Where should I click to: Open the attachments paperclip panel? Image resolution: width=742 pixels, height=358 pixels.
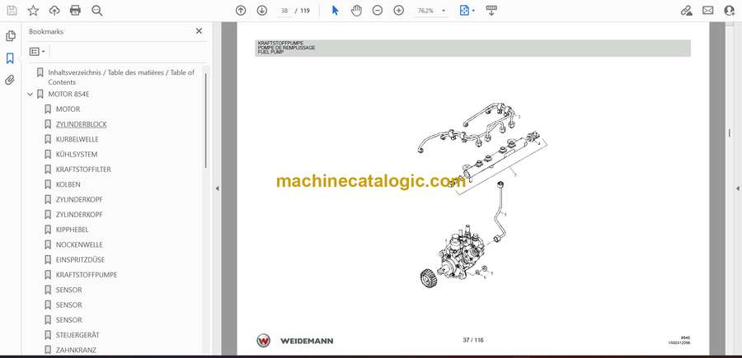10,80
